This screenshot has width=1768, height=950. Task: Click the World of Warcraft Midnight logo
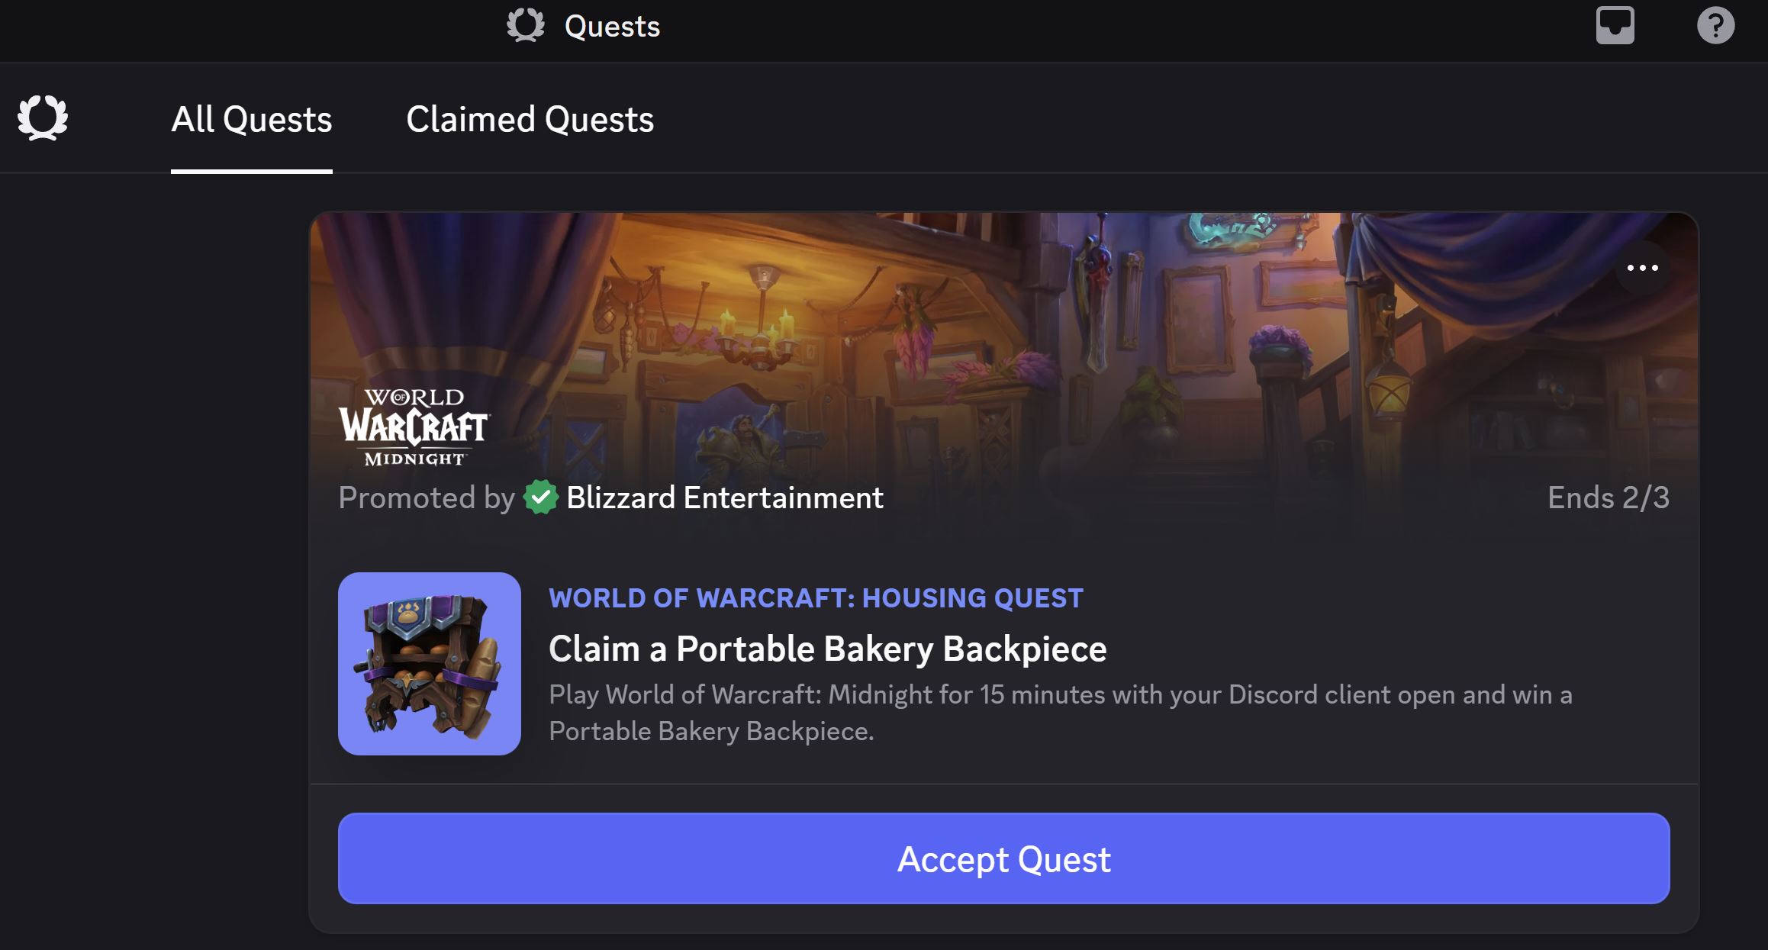414,427
